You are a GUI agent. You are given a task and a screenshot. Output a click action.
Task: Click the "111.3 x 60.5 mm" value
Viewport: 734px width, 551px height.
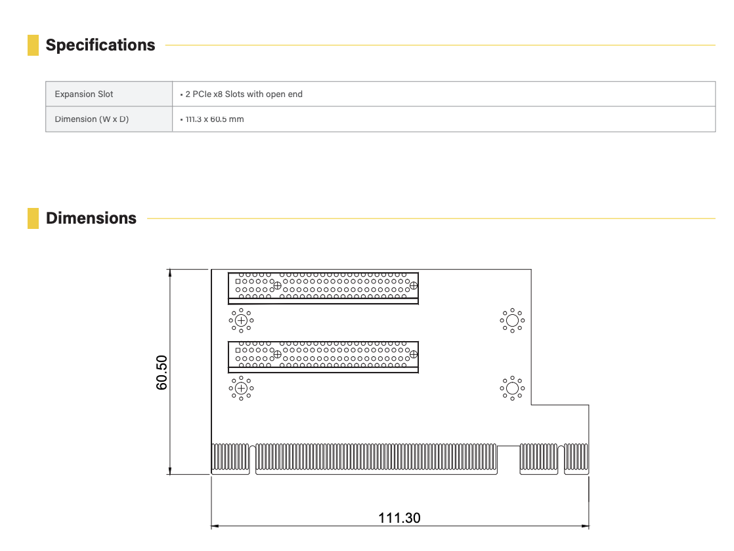click(x=213, y=119)
